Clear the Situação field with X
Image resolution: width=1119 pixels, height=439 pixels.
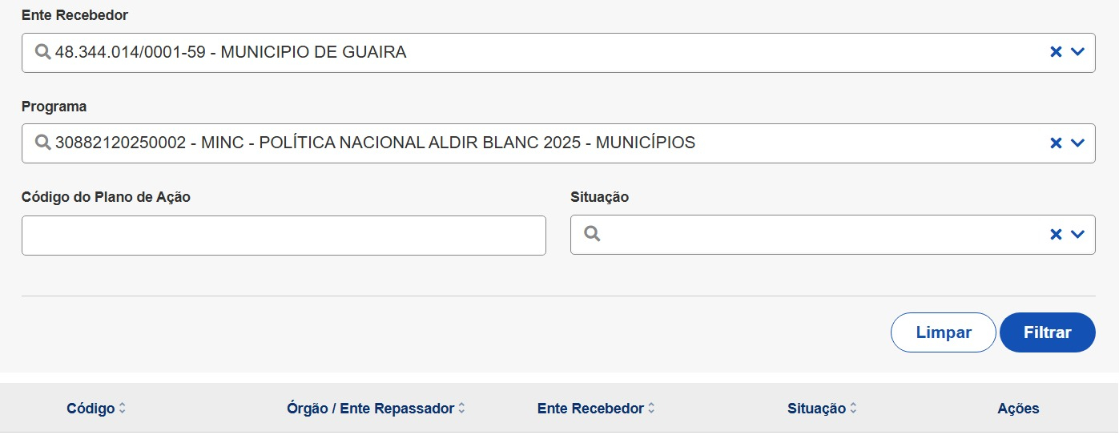[1056, 235]
